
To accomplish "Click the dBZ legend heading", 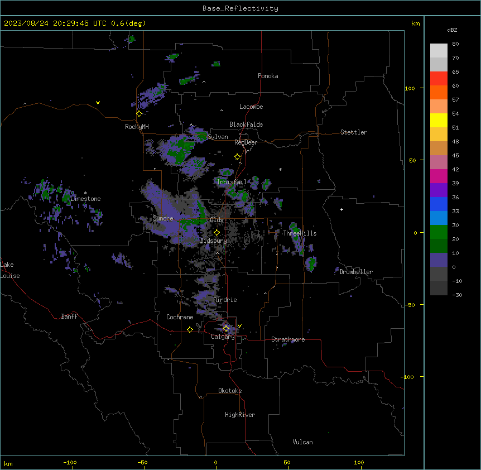I will tap(452, 30).
